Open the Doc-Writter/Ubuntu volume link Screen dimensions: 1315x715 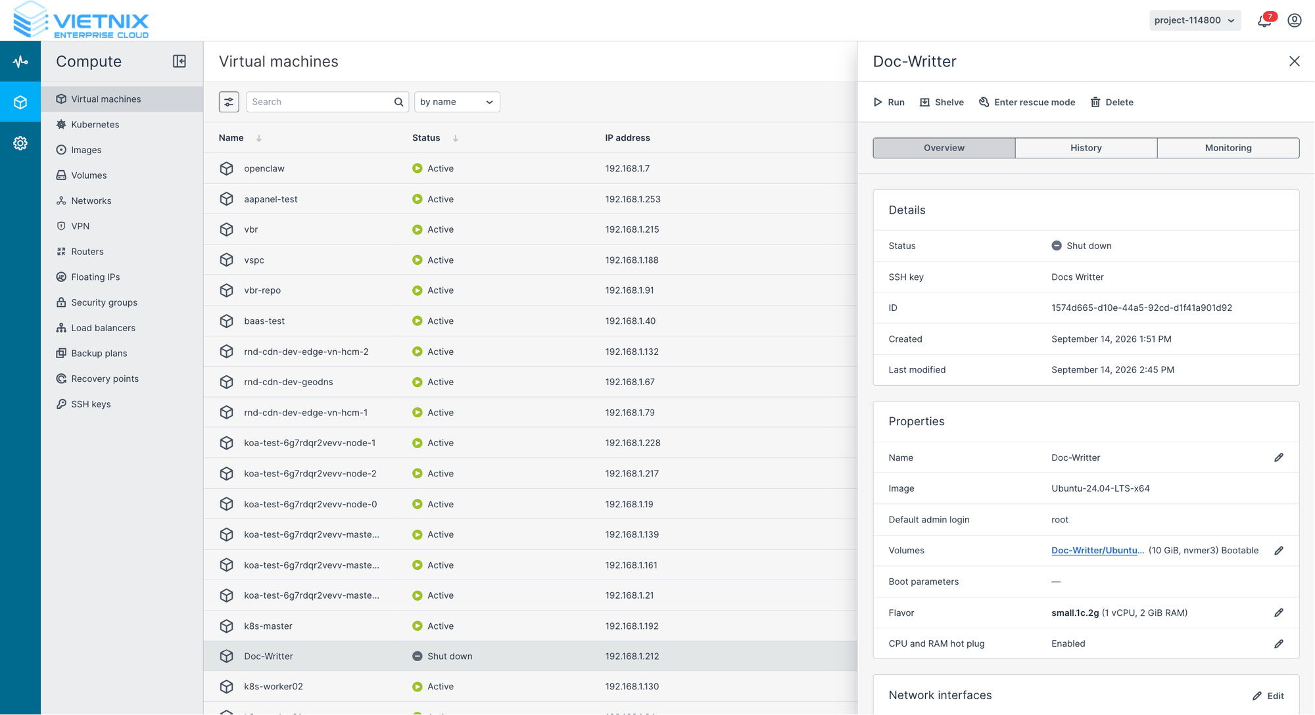(x=1097, y=551)
